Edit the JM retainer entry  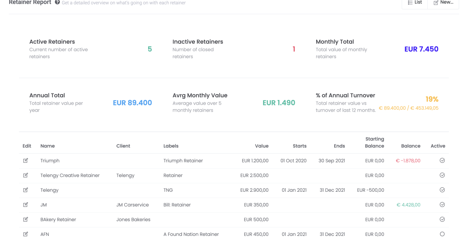(25, 205)
